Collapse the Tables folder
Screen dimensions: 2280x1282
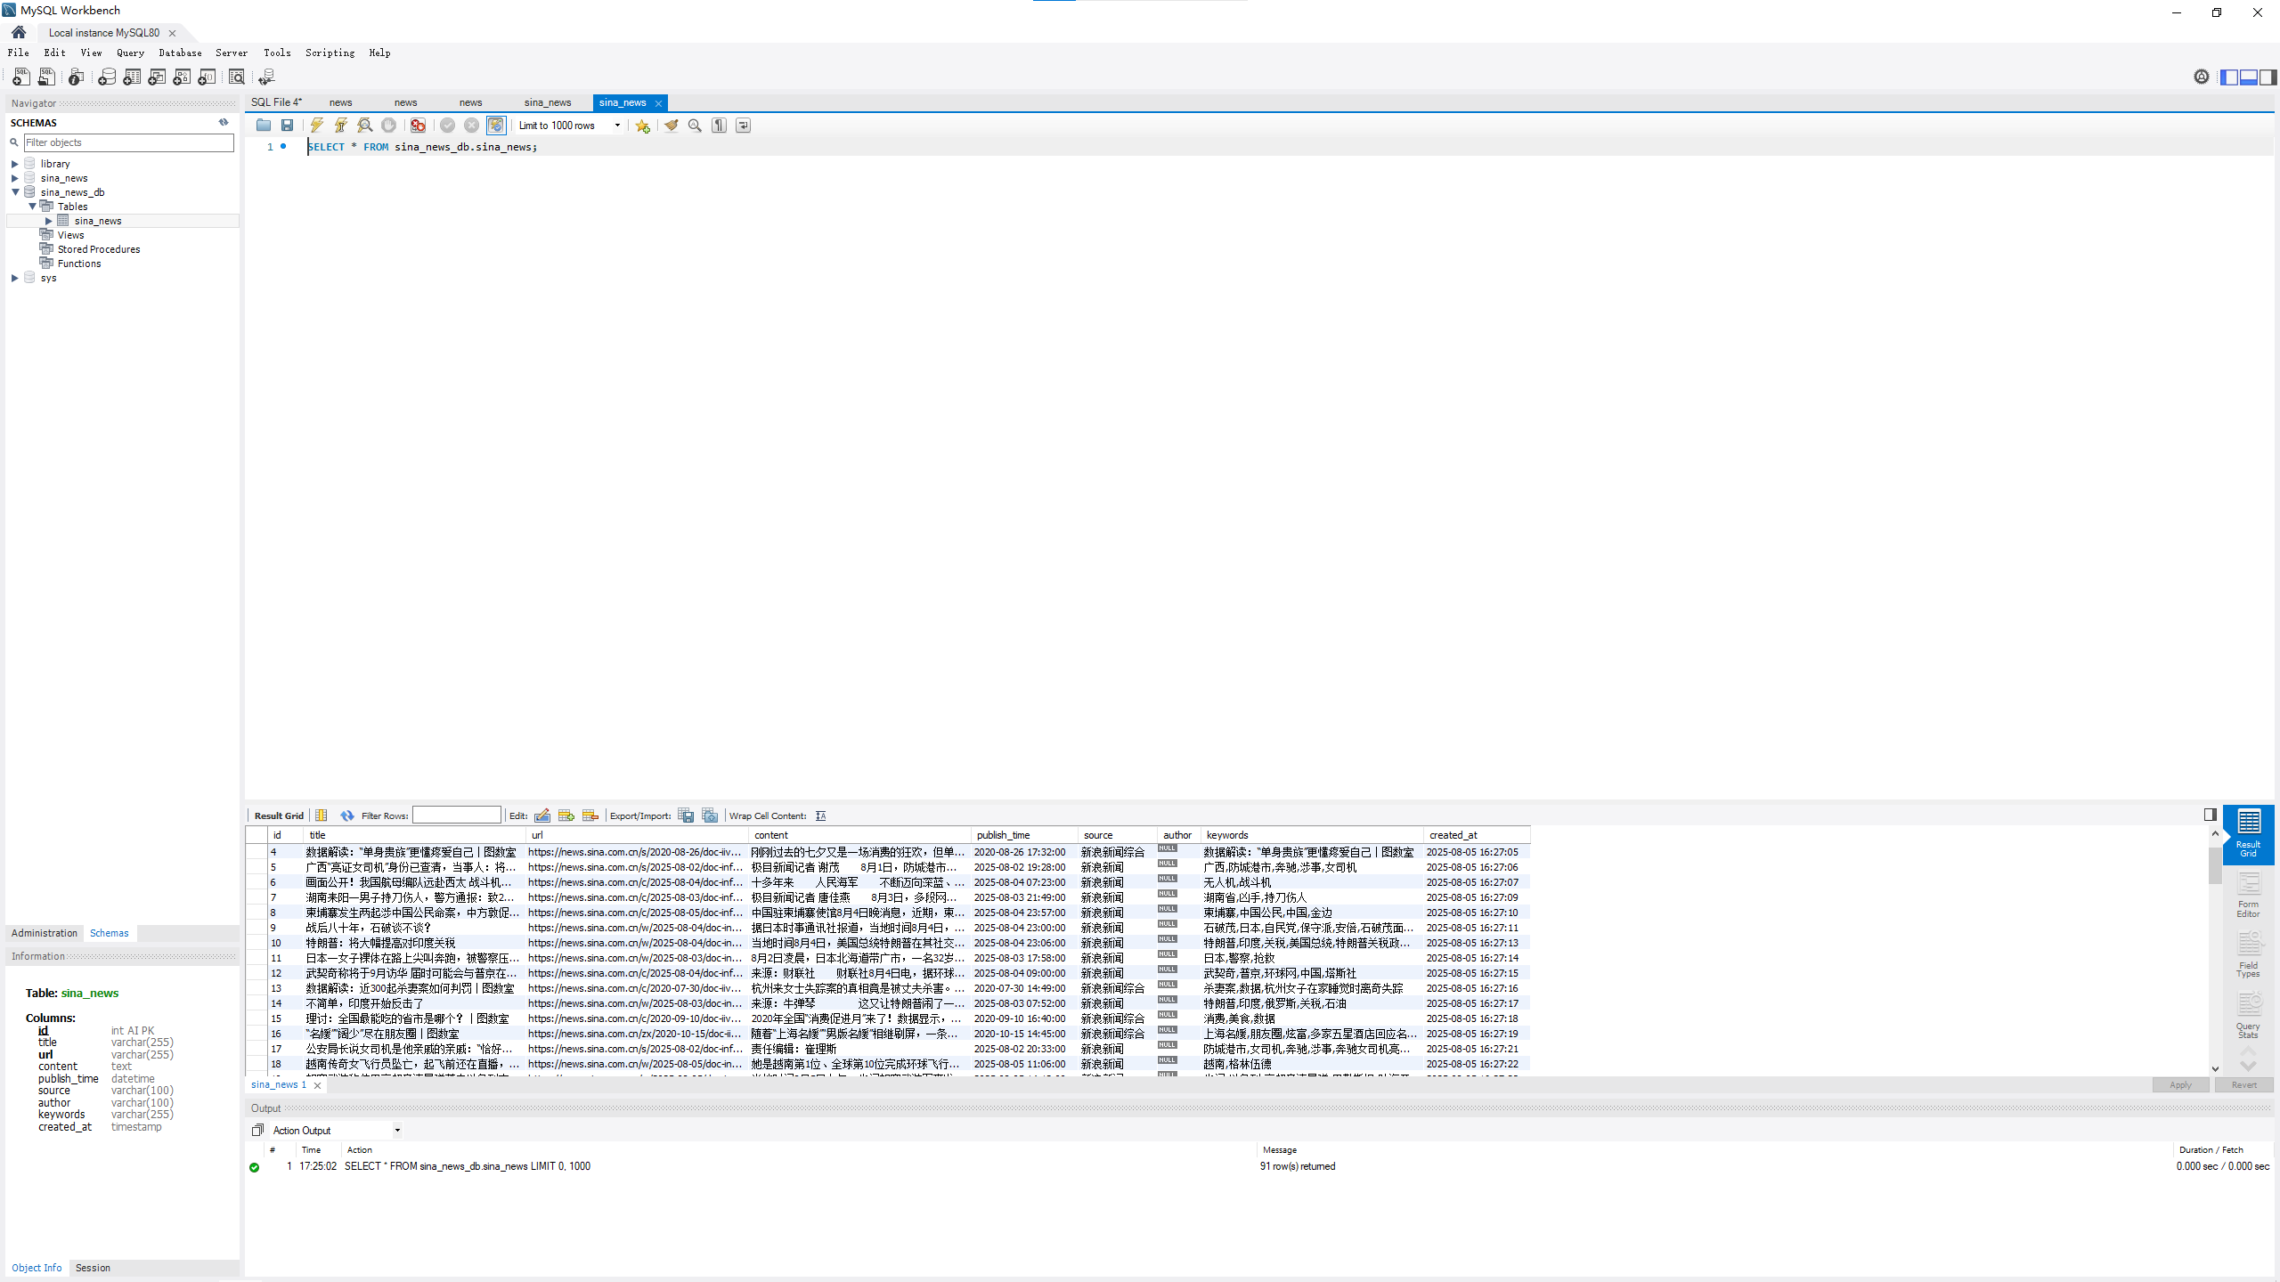point(32,207)
